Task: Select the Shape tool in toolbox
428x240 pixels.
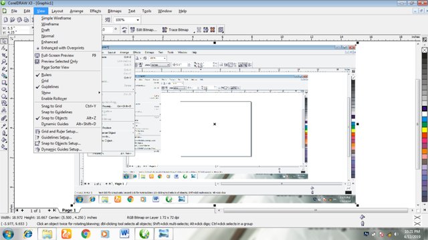Action: (x=4, y=48)
